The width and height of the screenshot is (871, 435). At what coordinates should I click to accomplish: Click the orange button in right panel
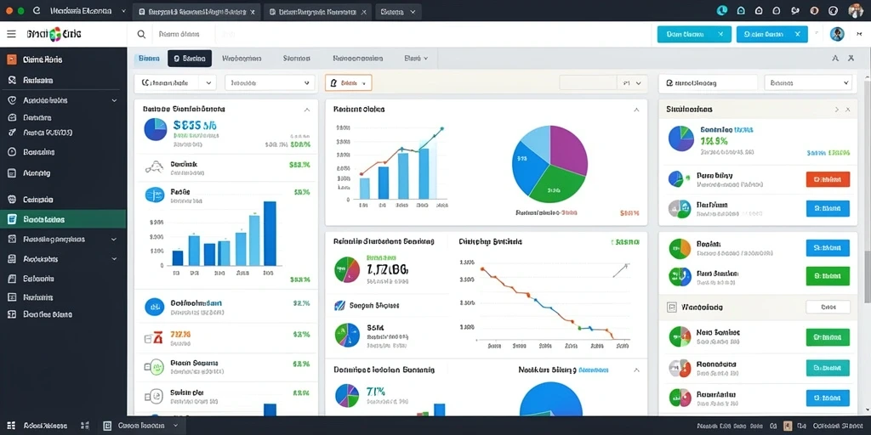(x=827, y=179)
